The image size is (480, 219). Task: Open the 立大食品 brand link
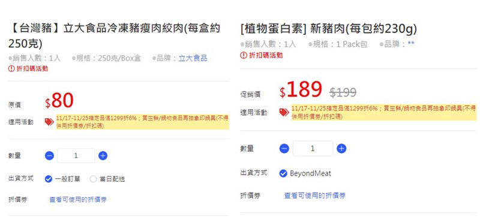pos(193,58)
